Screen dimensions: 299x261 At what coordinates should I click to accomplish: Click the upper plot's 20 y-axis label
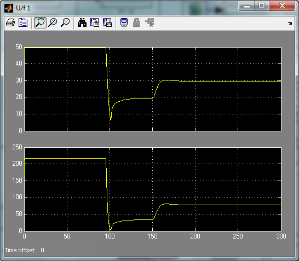(19, 97)
